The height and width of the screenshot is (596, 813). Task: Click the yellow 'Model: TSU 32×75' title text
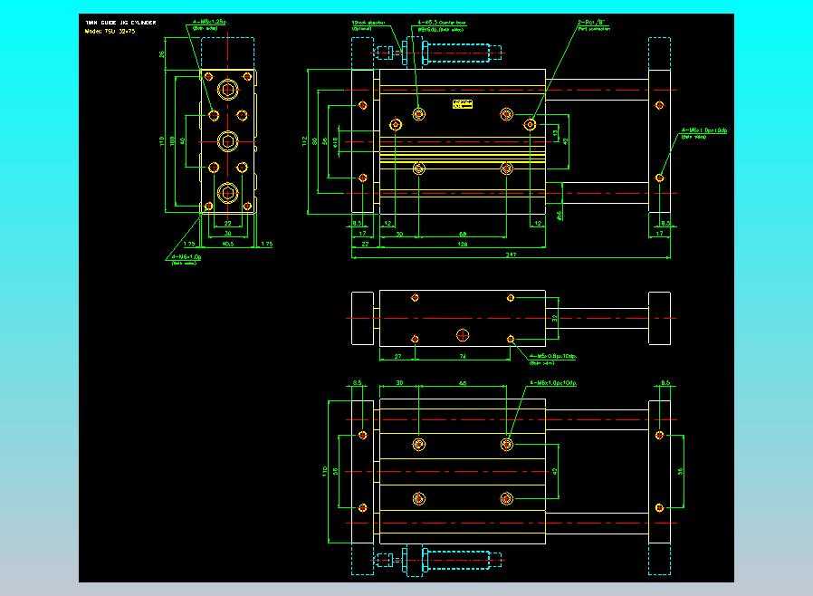pos(110,30)
